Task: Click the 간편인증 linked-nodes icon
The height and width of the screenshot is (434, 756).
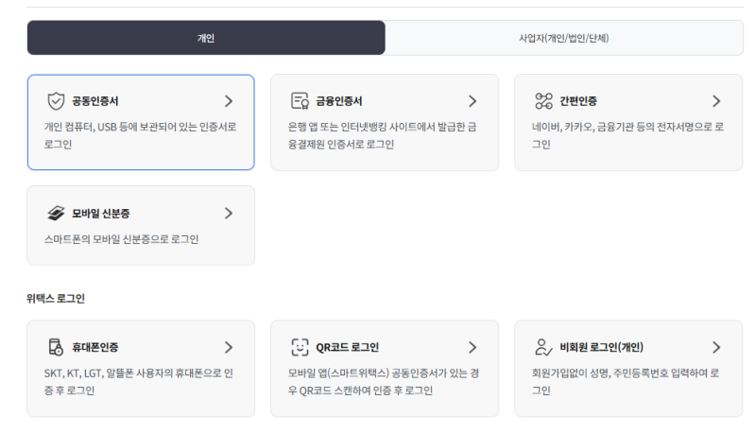Action: (544, 101)
